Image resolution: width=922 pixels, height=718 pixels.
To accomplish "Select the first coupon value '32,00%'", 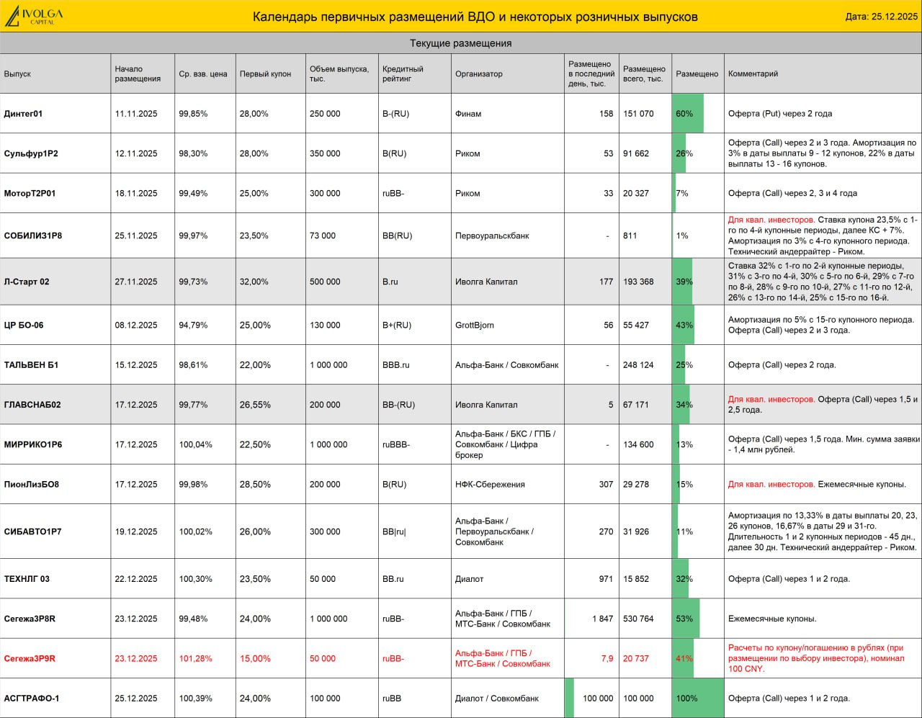I will pyautogui.click(x=254, y=282).
